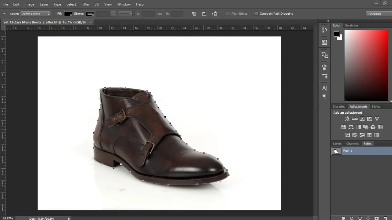Add a Levels adjustment
This screenshot has height=220, width=392.
pos(355,119)
